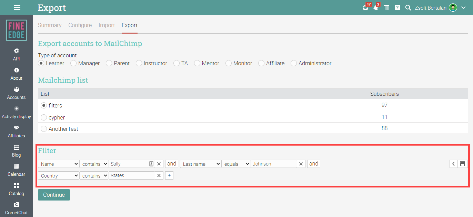Click the user avatar picture

coord(453,8)
